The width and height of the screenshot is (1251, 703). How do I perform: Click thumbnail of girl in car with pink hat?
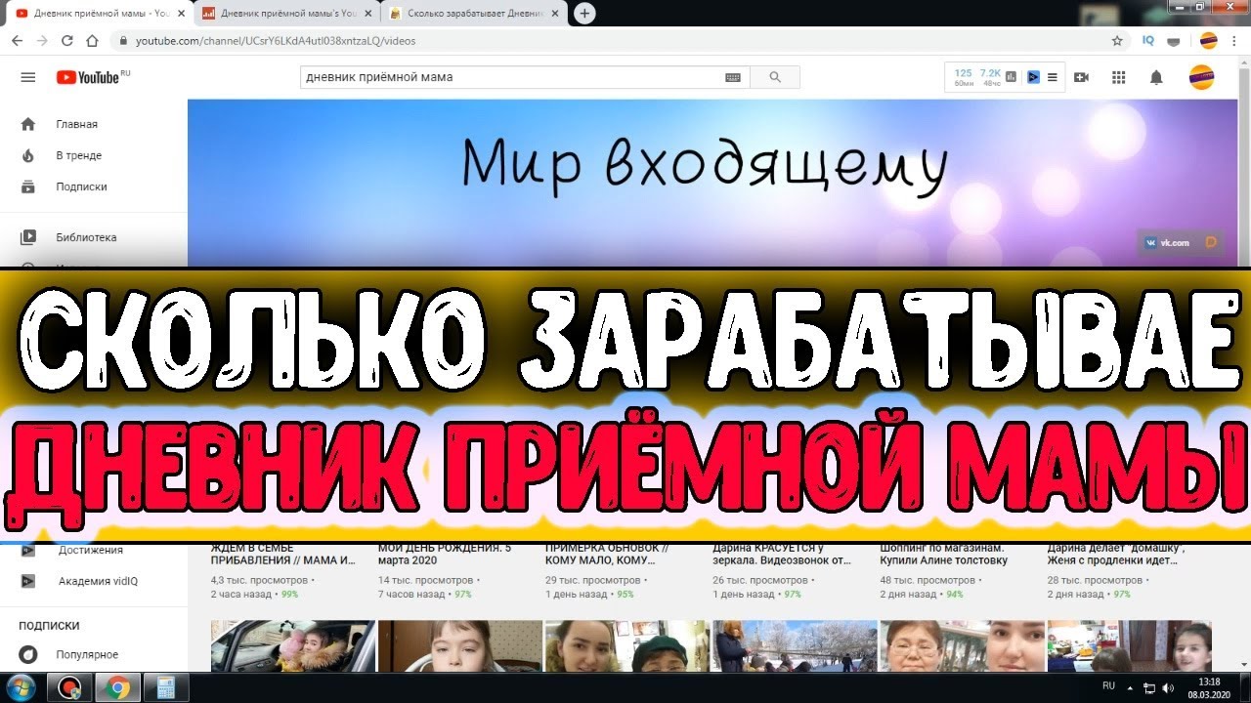(x=293, y=645)
